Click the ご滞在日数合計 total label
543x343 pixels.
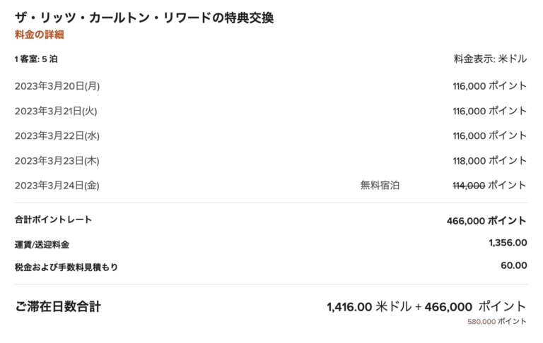tap(58, 306)
